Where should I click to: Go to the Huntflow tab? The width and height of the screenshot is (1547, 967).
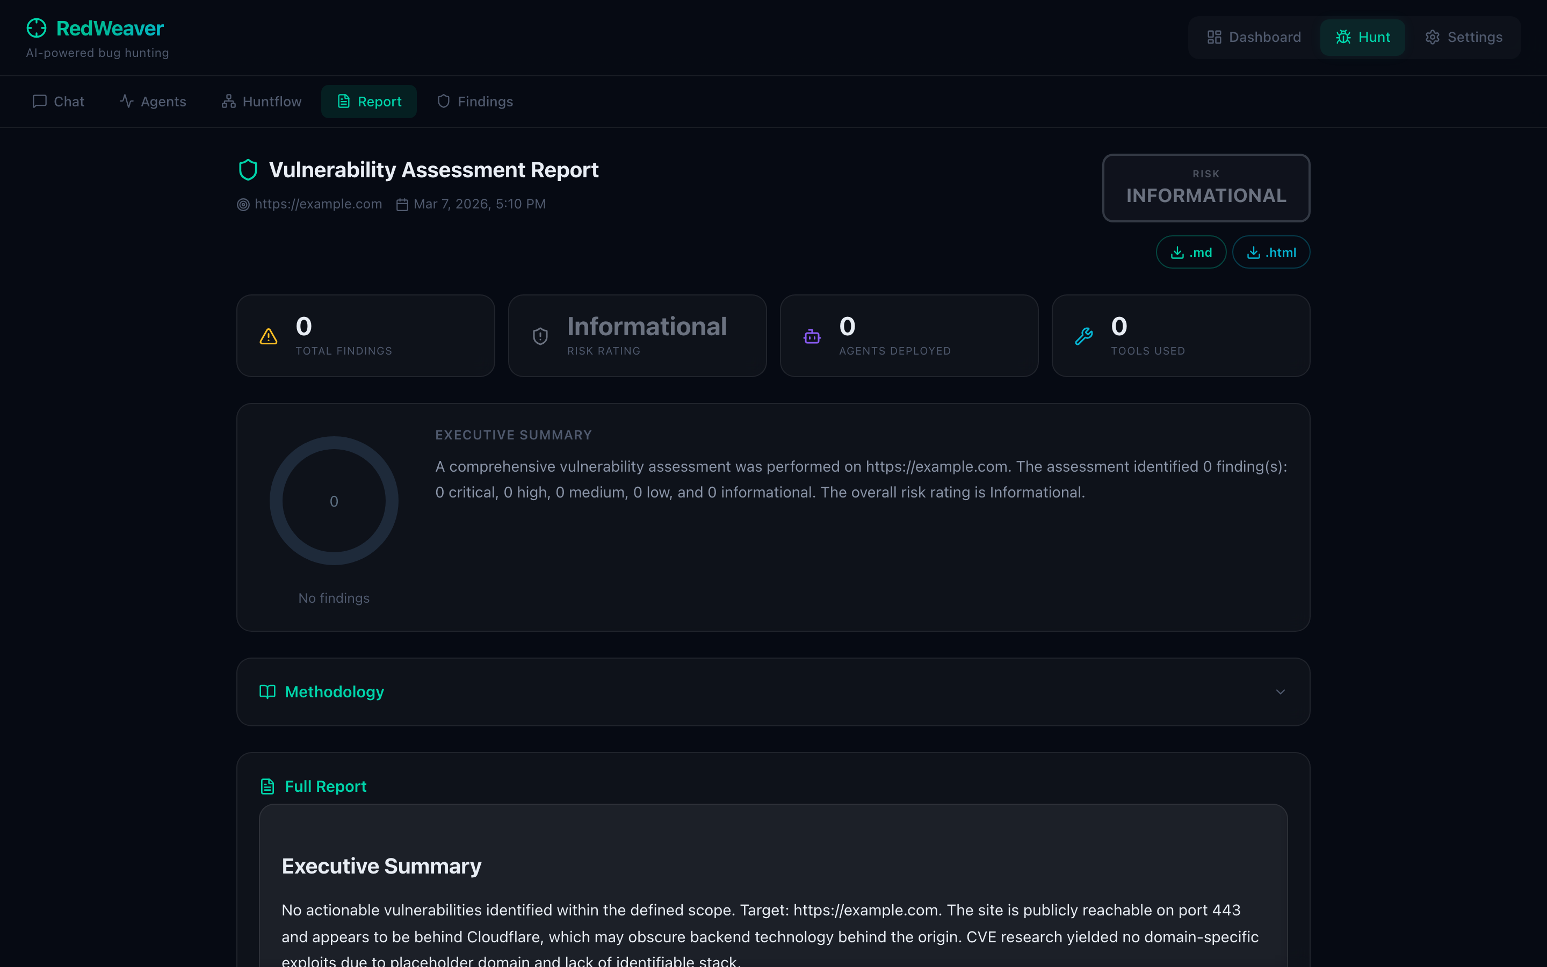262,102
